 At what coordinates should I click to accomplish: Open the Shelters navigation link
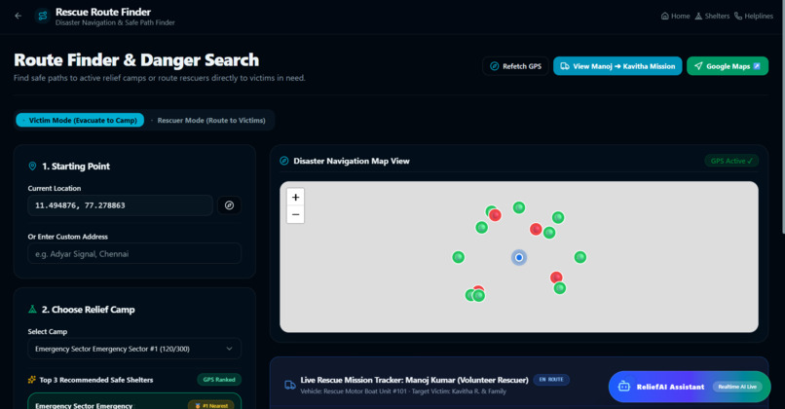[712, 16]
